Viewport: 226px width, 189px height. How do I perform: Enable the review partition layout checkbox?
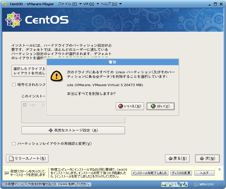click(14, 144)
